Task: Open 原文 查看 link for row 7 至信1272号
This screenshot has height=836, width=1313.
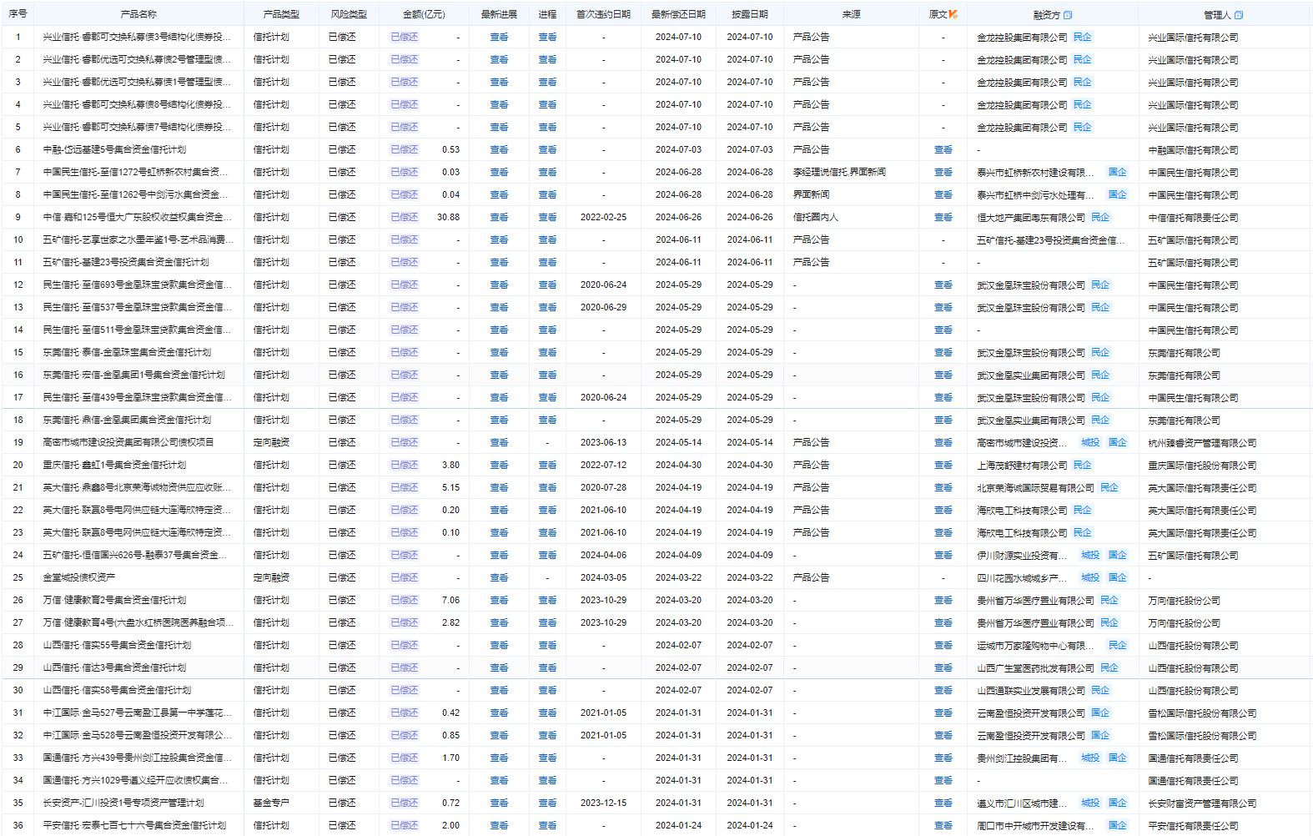Action: [943, 173]
